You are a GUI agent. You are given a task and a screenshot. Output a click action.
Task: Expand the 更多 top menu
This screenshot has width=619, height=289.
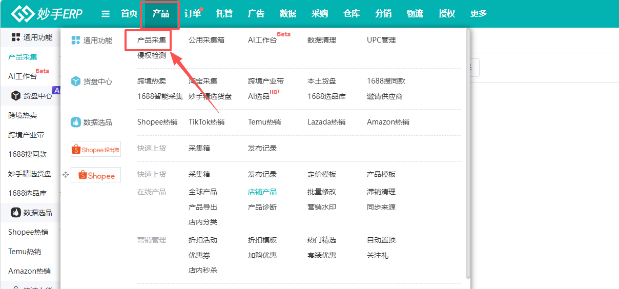pyautogui.click(x=479, y=14)
